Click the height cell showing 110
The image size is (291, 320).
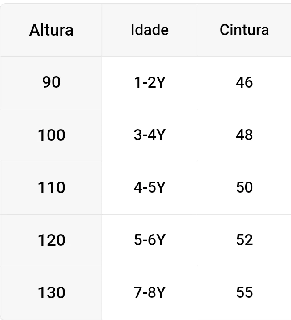click(x=51, y=187)
